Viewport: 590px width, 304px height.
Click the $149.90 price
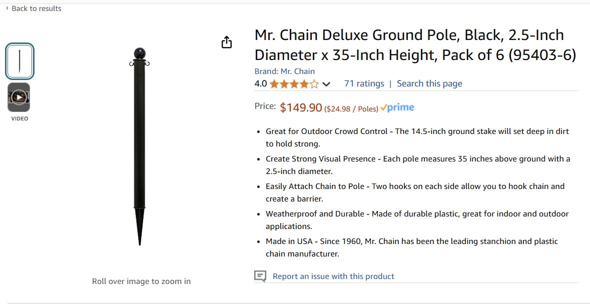tap(301, 107)
